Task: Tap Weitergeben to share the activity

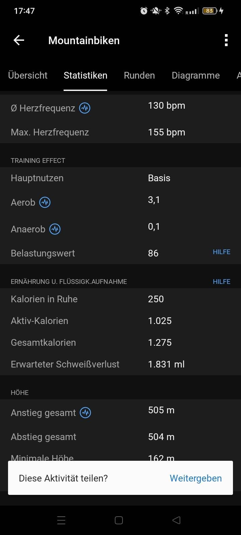Action: pos(195,478)
